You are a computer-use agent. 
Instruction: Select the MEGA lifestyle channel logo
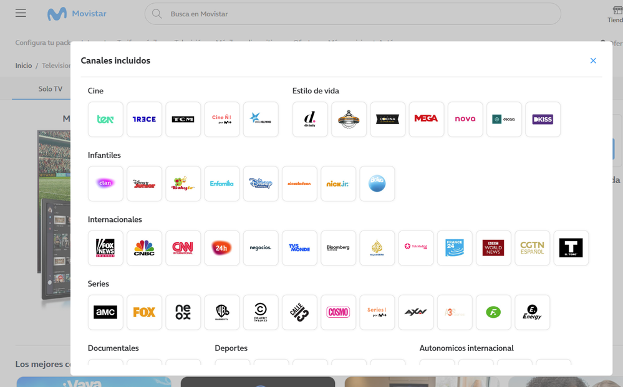point(426,119)
